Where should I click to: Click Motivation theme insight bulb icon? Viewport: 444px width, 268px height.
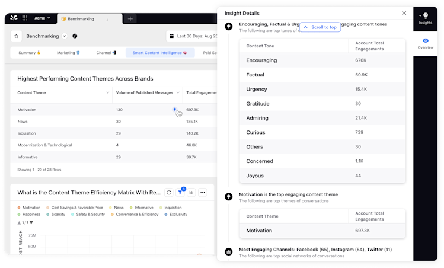pos(228,197)
